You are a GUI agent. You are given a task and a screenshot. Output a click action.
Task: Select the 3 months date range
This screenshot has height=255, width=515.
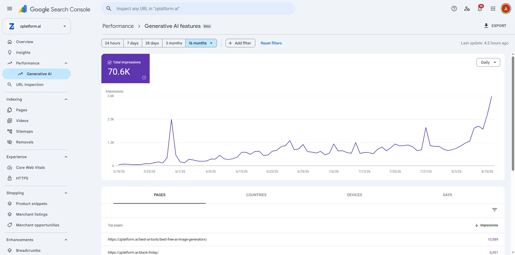click(x=174, y=43)
